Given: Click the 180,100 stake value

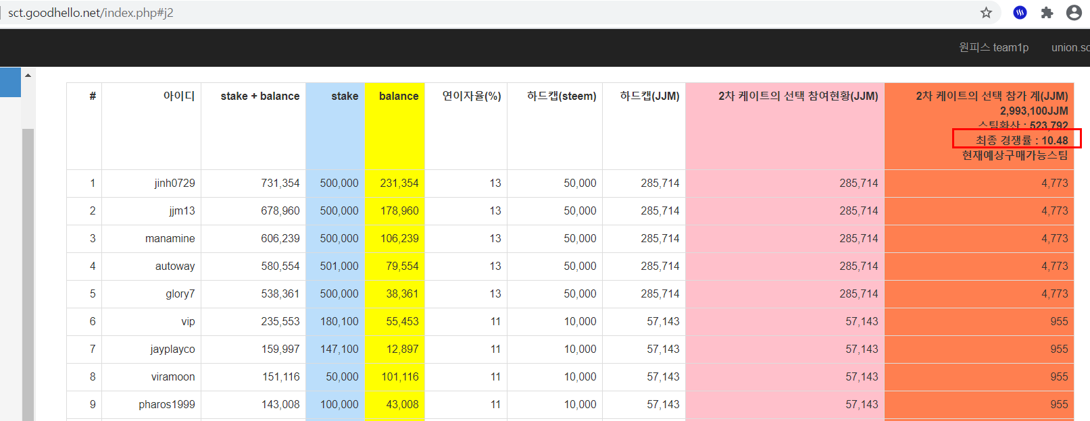Looking at the screenshot, I should tap(339, 321).
